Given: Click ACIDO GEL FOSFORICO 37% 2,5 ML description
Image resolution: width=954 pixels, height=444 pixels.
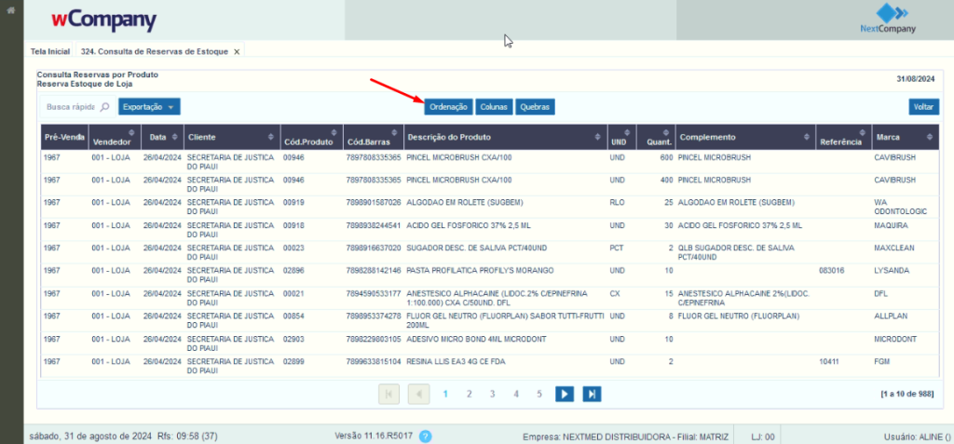Looking at the screenshot, I should click(469, 225).
